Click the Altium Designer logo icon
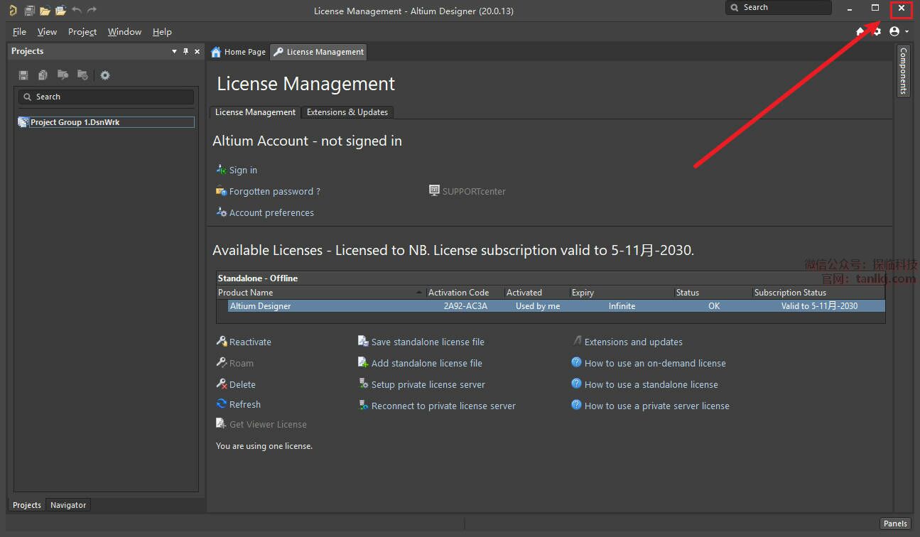The width and height of the screenshot is (920, 537). pos(13,10)
